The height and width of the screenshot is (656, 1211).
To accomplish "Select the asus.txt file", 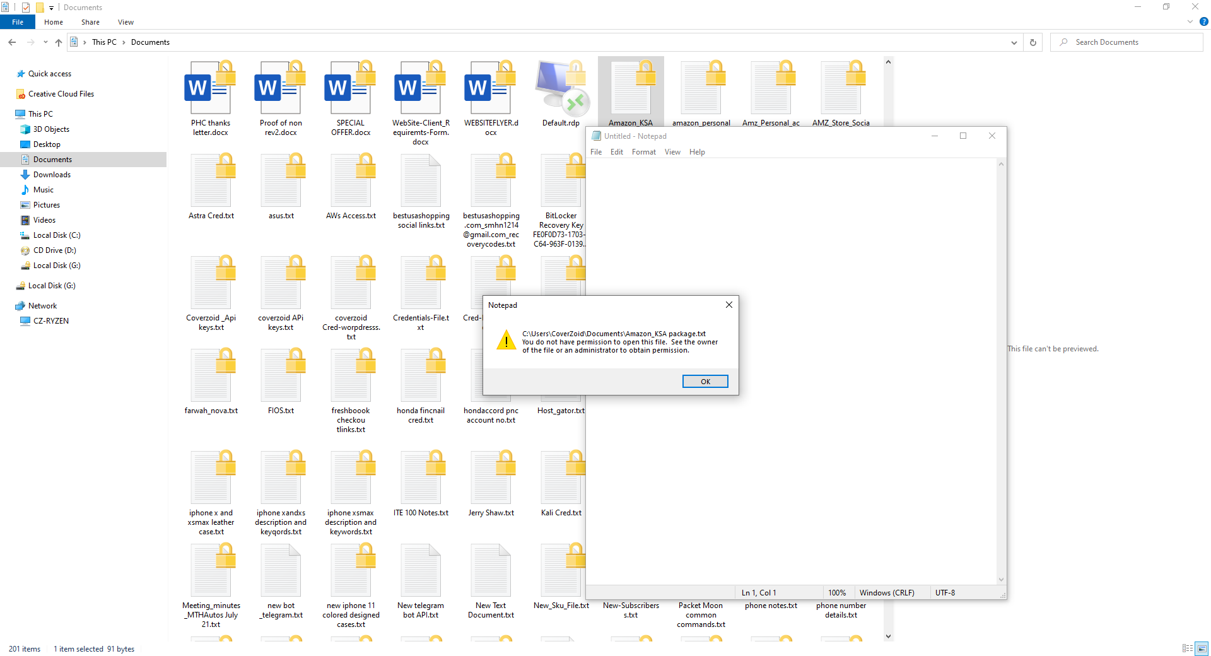I will click(x=281, y=187).
